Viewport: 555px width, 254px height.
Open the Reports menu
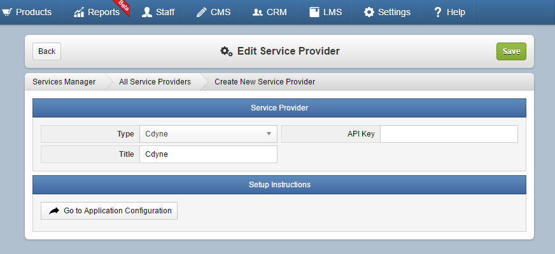(96, 12)
